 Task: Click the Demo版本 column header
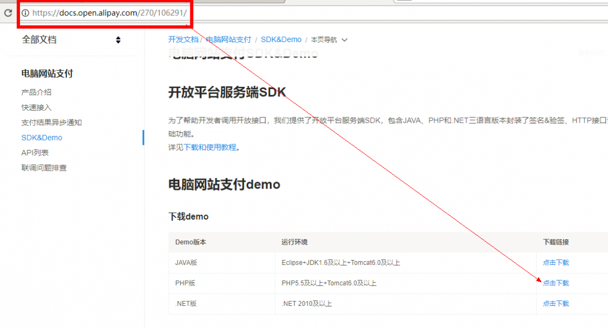[191, 242]
